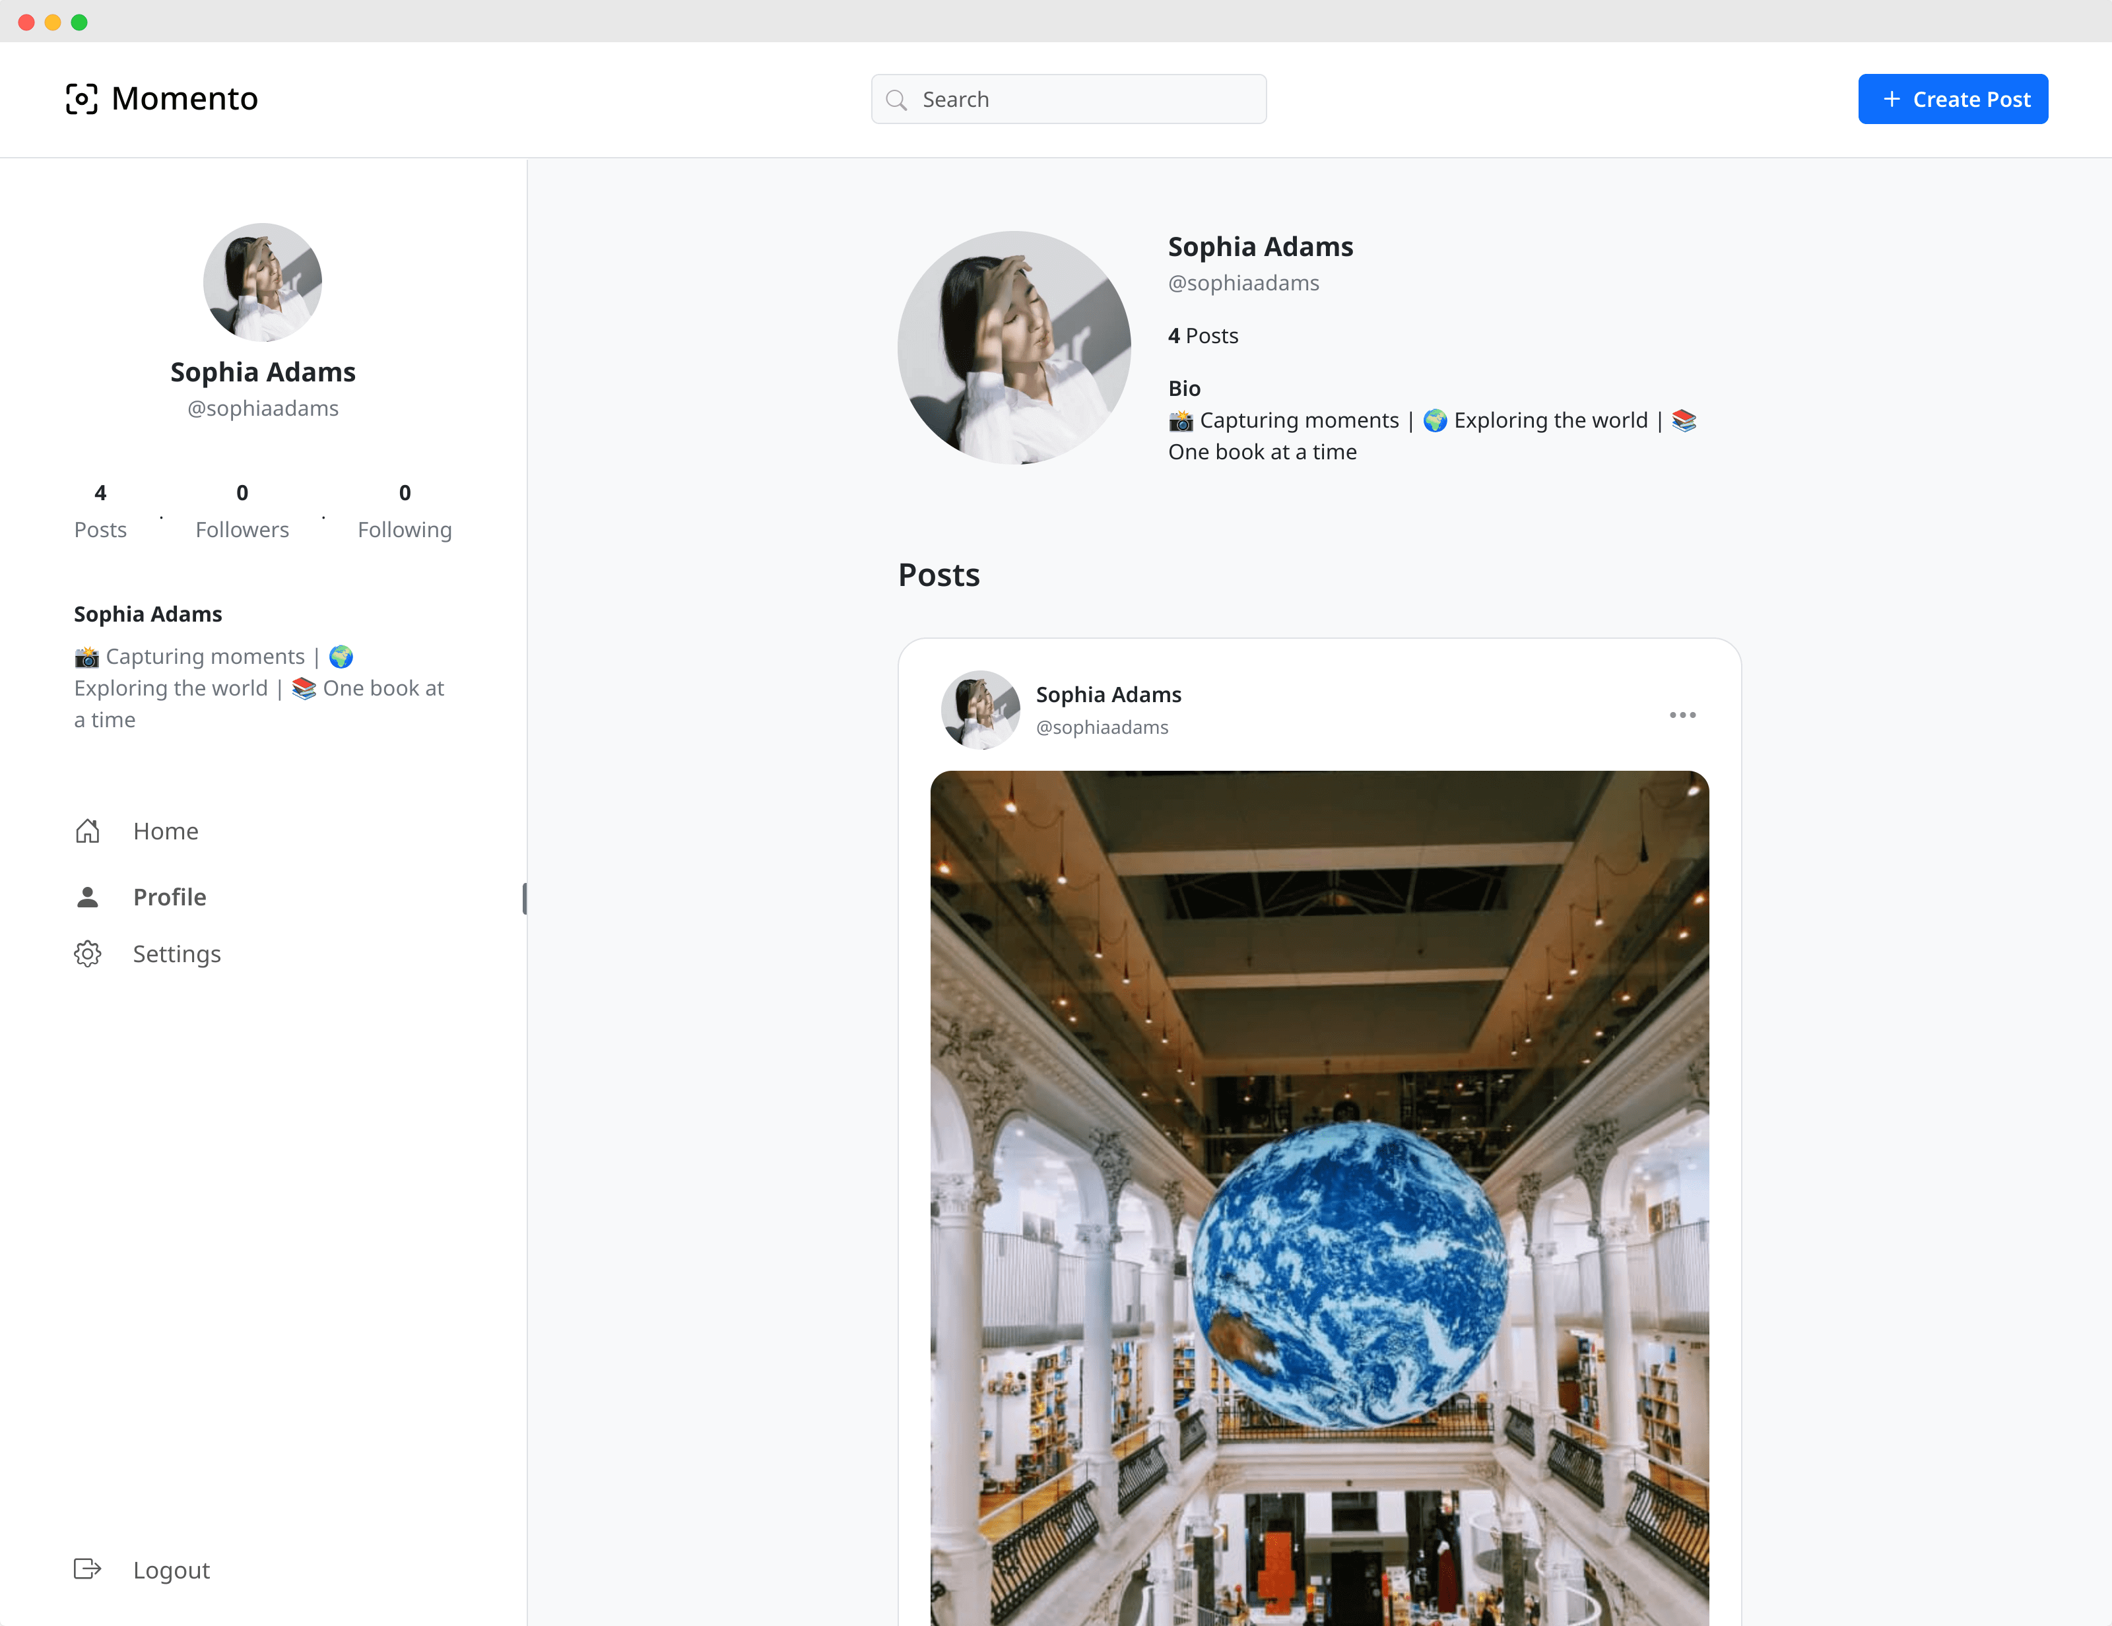2112x1626 pixels.
Task: Click the Logout arrow icon
Action: coord(87,1569)
